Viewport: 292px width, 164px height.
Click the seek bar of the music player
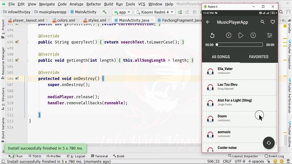[x=240, y=45]
